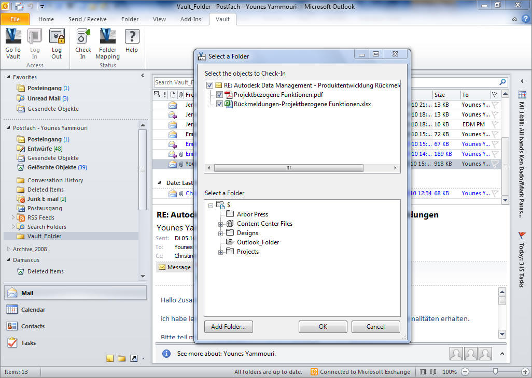Click the zoom slider handle in status bar

tap(495, 372)
